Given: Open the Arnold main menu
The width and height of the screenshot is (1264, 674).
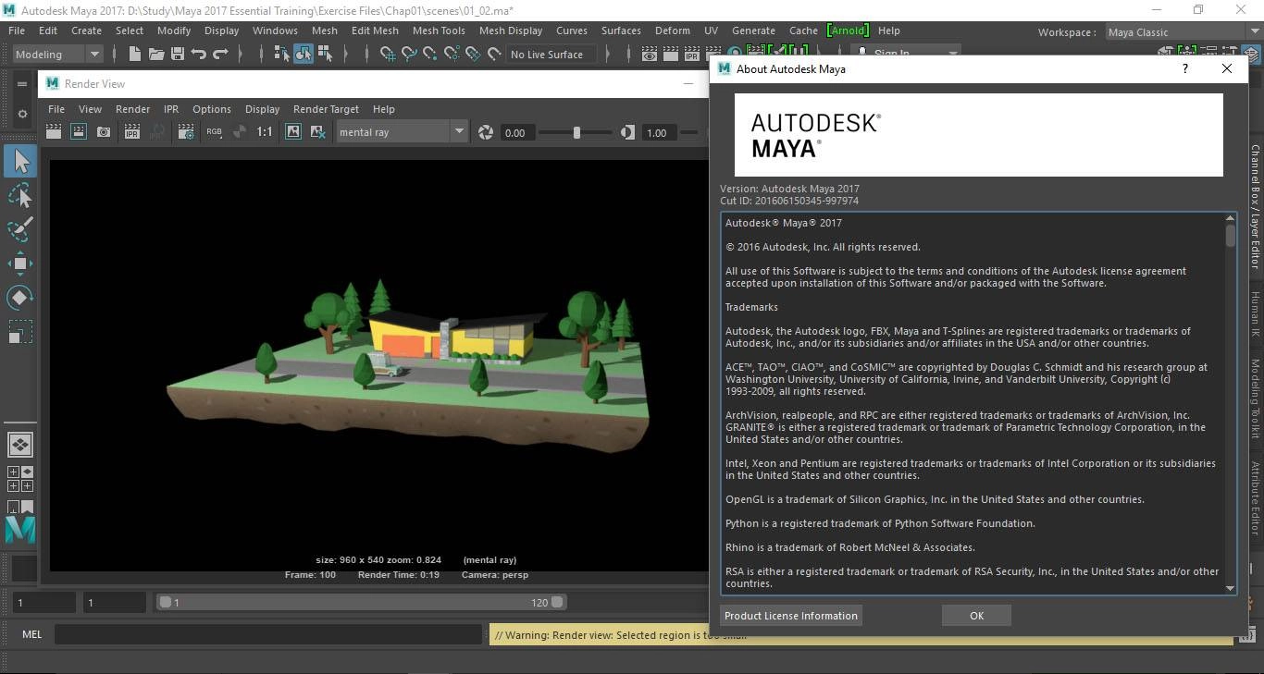Looking at the screenshot, I should click(x=848, y=31).
